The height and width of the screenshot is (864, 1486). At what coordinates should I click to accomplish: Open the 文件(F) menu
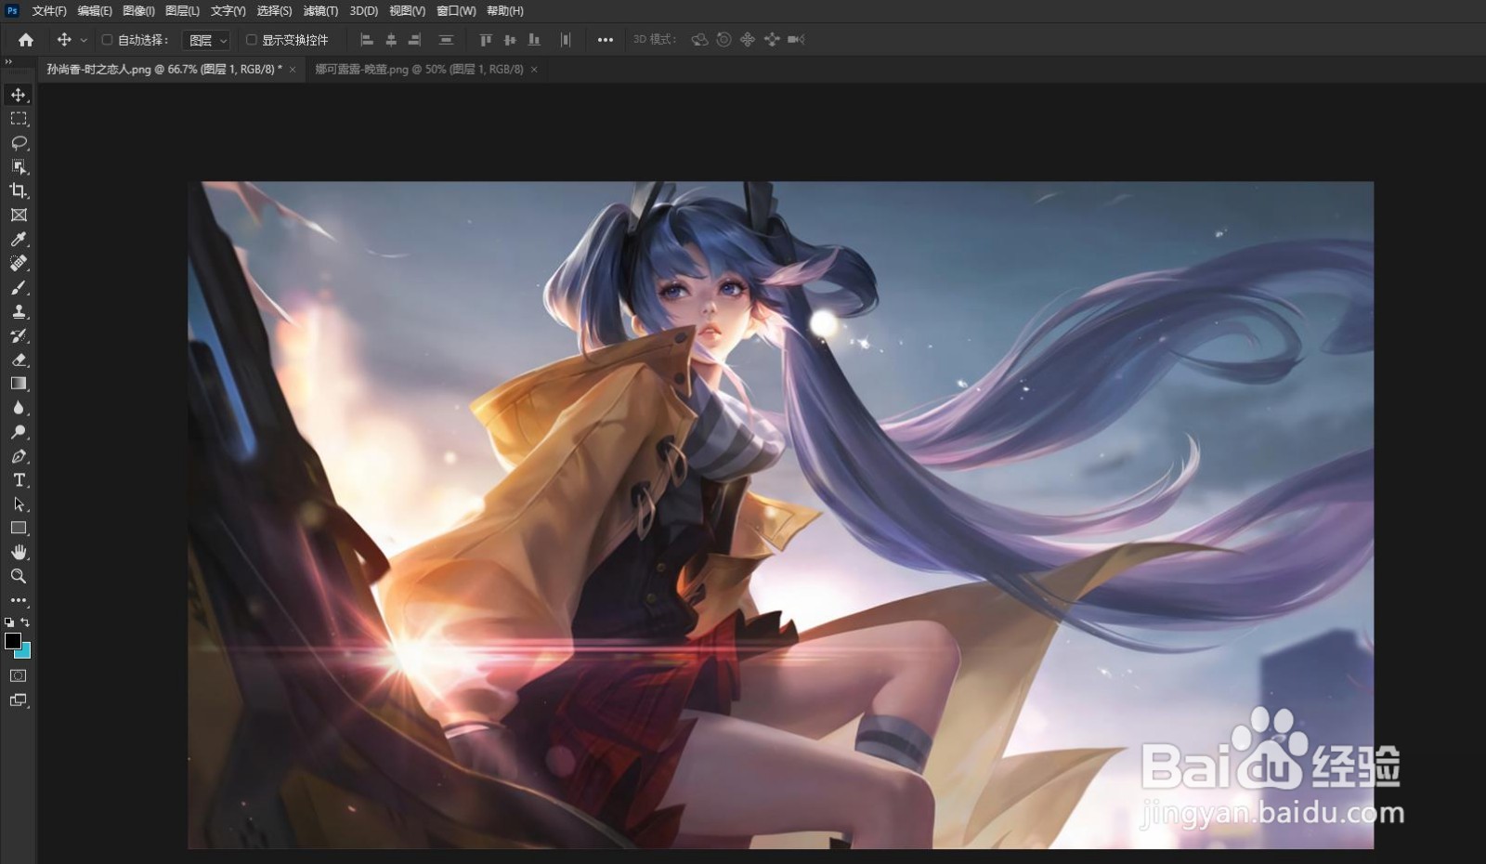[x=49, y=11]
